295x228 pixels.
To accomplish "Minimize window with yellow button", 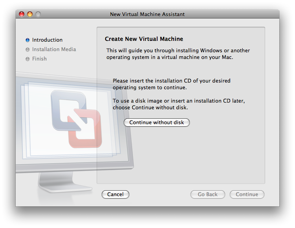I will click(30, 14).
